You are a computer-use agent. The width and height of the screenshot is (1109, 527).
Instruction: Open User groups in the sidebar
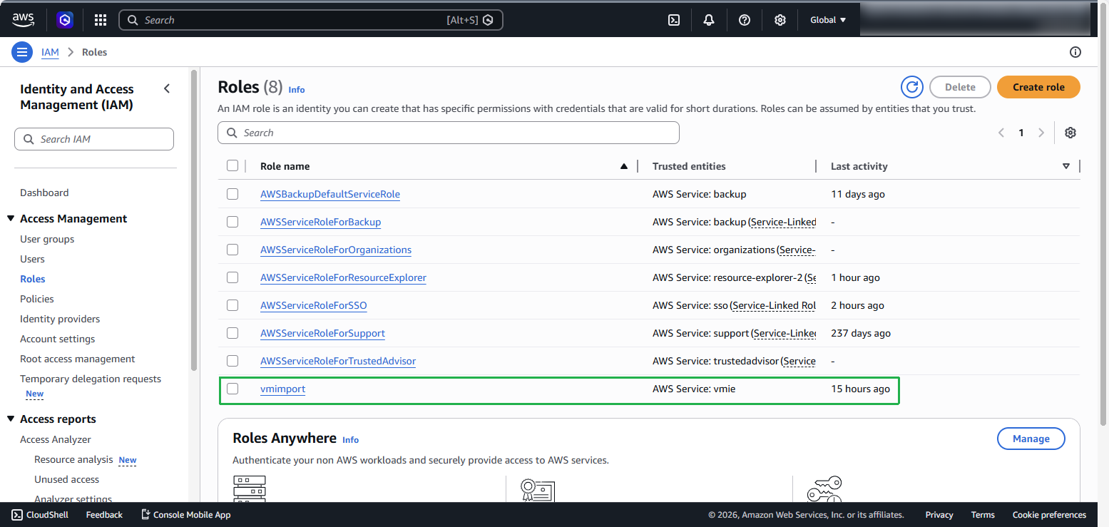(x=47, y=239)
